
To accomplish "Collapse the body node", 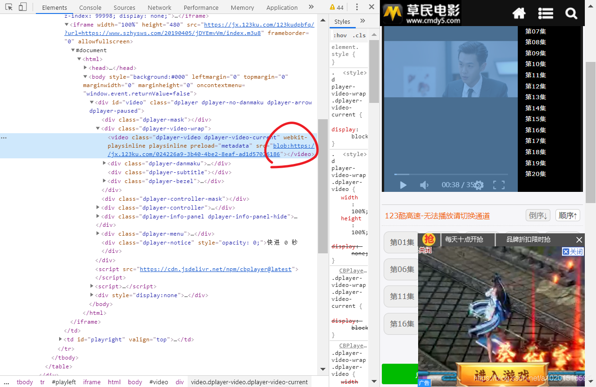I will point(85,77).
